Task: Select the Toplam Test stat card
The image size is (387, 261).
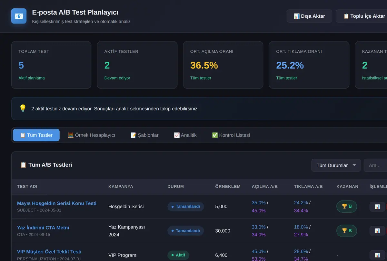Action: point(51,65)
